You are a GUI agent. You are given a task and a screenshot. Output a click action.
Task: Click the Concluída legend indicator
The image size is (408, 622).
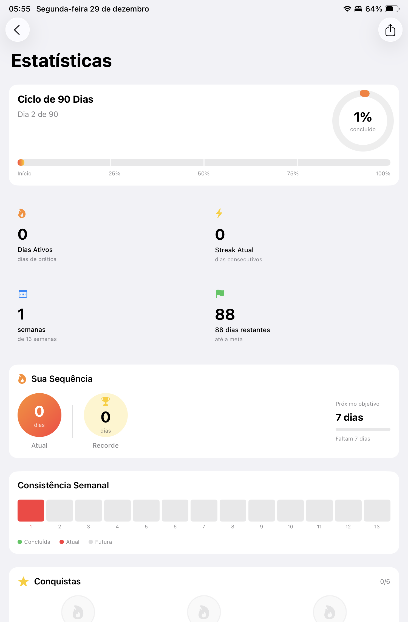[x=20, y=542]
